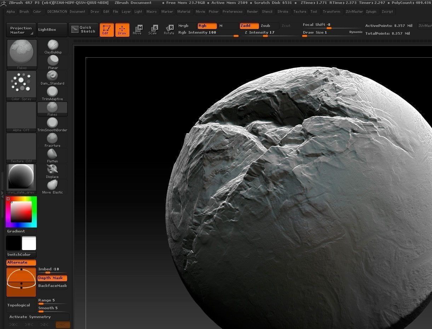Image resolution: width=432 pixels, height=329 pixels.
Task: Select the Flatten brush
Action: (52, 154)
